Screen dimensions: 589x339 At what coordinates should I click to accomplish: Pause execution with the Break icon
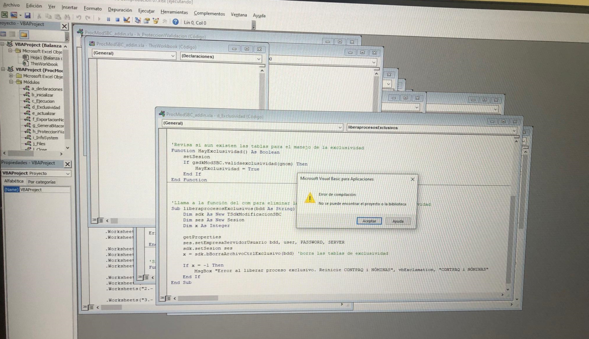tap(109, 20)
